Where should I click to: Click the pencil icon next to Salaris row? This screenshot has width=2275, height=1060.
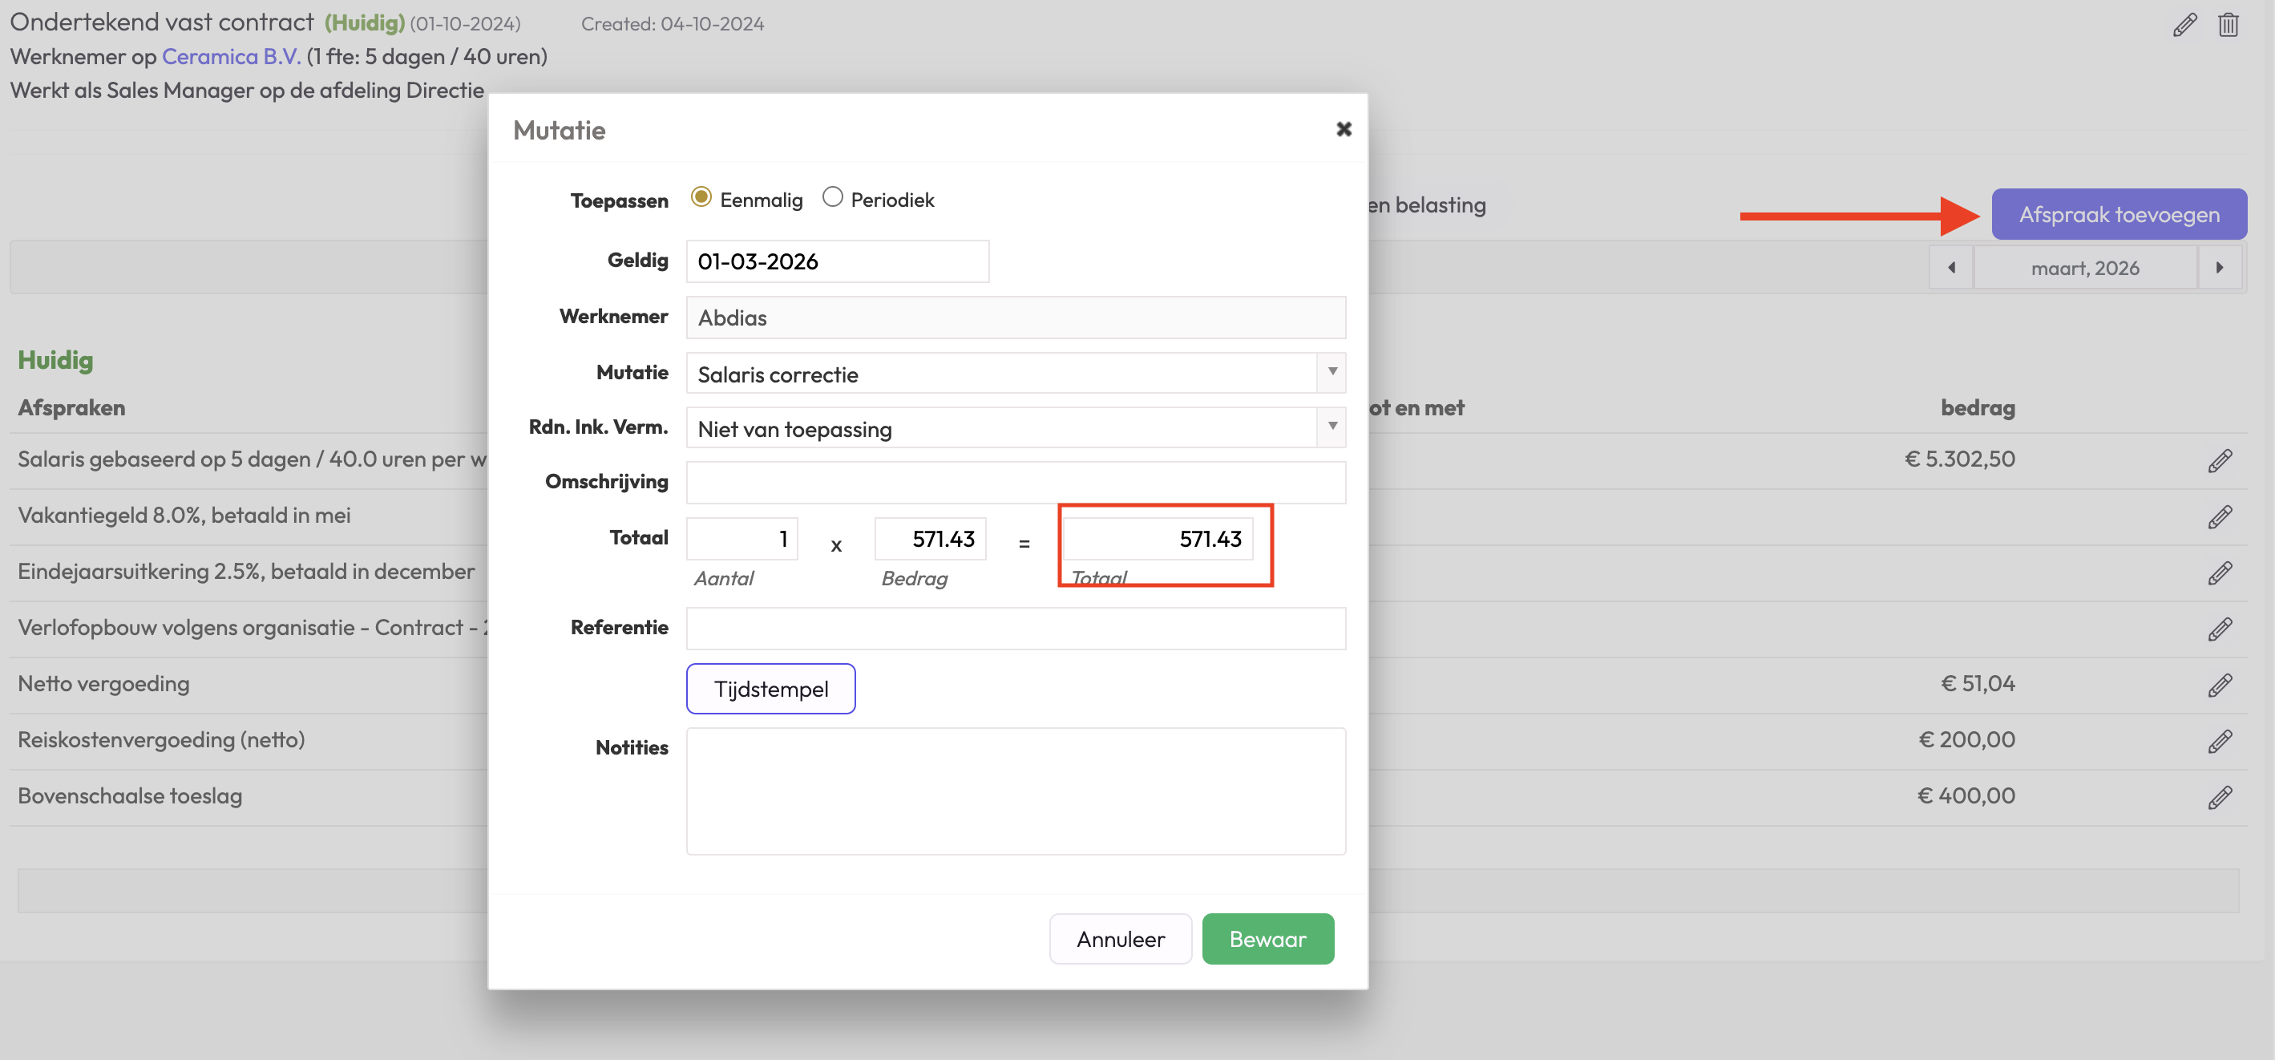2220,460
